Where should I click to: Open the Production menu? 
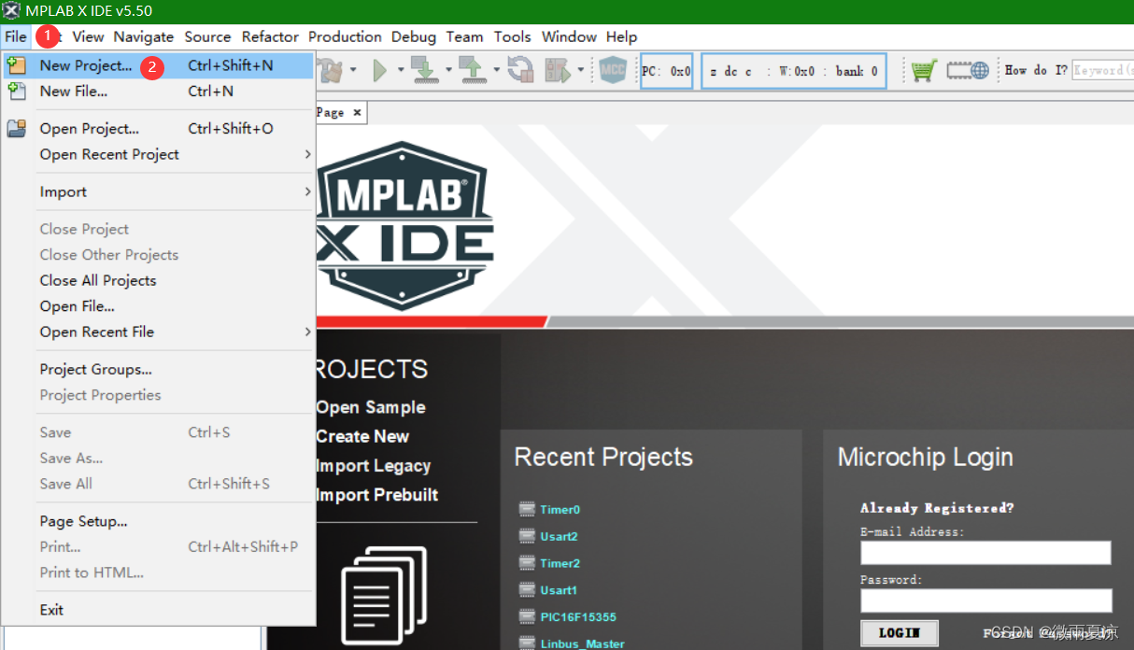(x=345, y=36)
